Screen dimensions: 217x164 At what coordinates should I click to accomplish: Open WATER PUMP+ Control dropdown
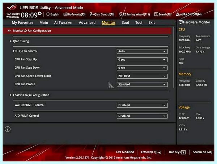142,105
